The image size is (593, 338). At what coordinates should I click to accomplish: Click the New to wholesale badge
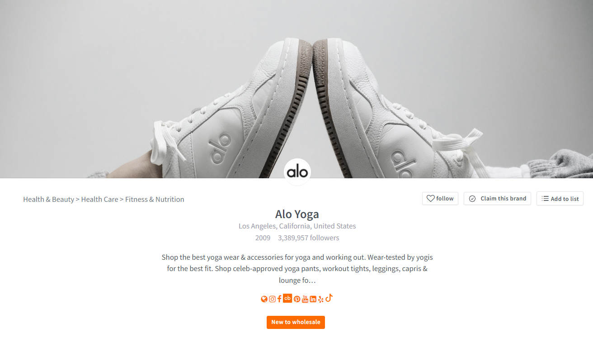pyautogui.click(x=296, y=322)
